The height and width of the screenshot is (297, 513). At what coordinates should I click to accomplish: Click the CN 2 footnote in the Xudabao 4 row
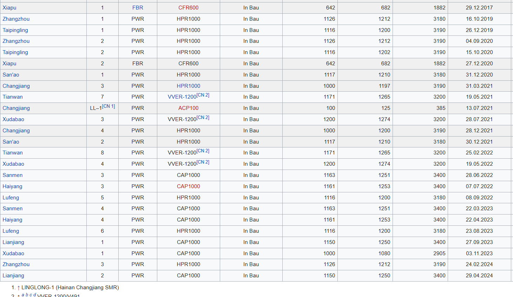[x=203, y=162]
